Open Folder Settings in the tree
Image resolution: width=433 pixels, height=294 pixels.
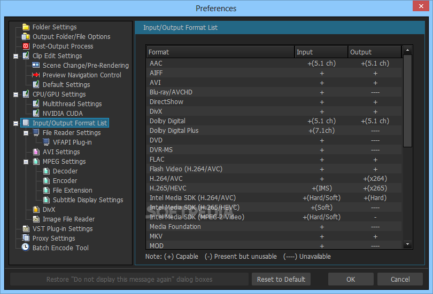(55, 27)
